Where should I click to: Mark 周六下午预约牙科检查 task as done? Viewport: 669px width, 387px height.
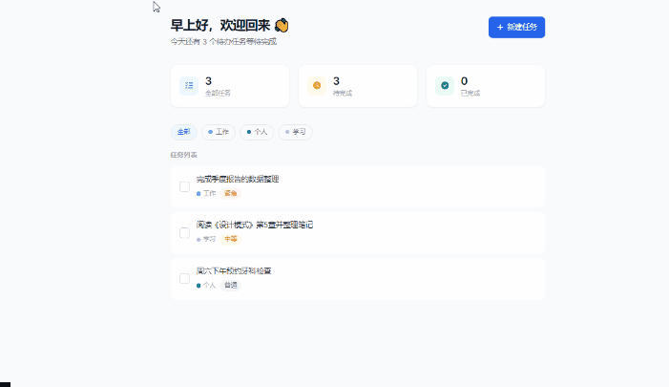[x=184, y=278]
